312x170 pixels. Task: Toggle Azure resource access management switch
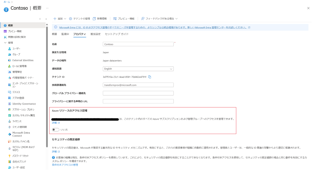pos(55,129)
